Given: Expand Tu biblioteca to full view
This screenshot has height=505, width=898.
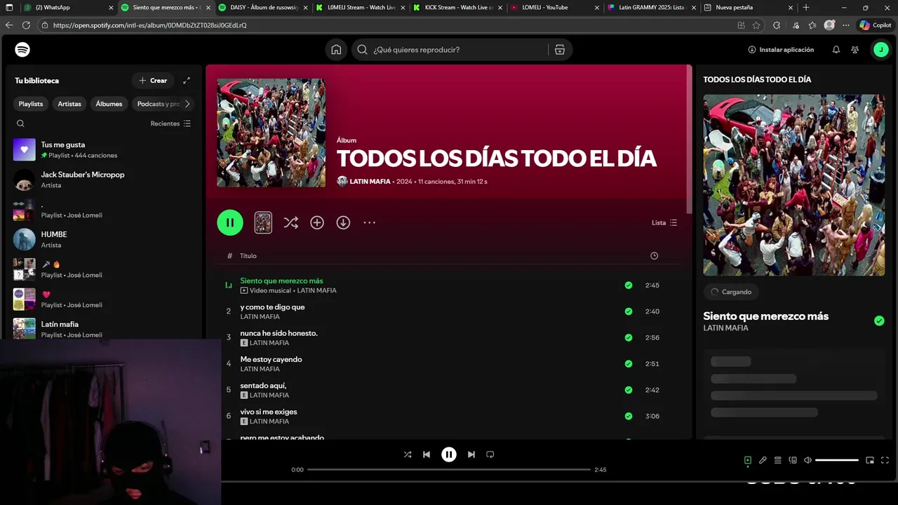Looking at the screenshot, I should point(187,81).
